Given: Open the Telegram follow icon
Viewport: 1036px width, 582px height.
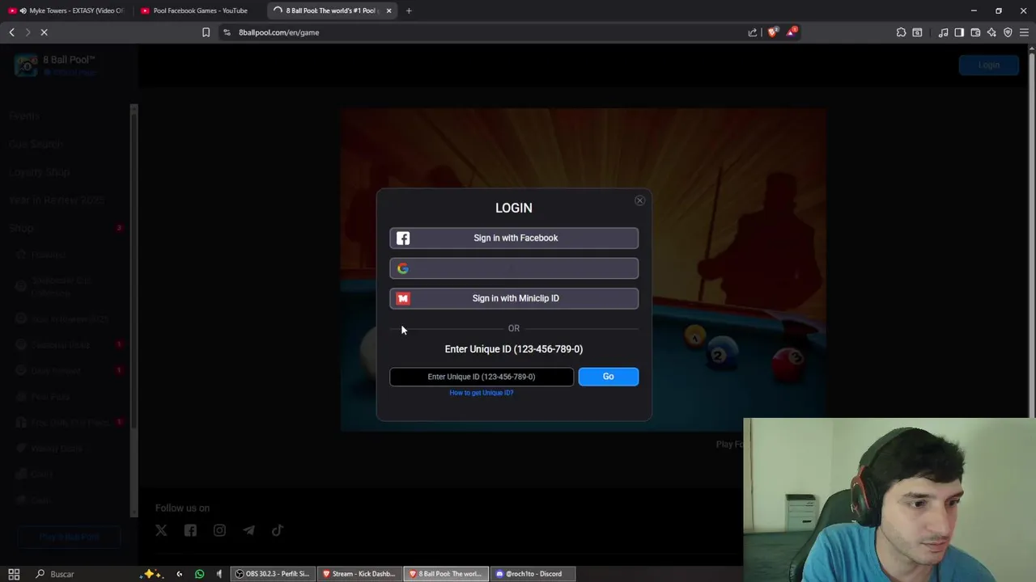Looking at the screenshot, I should tap(248, 530).
